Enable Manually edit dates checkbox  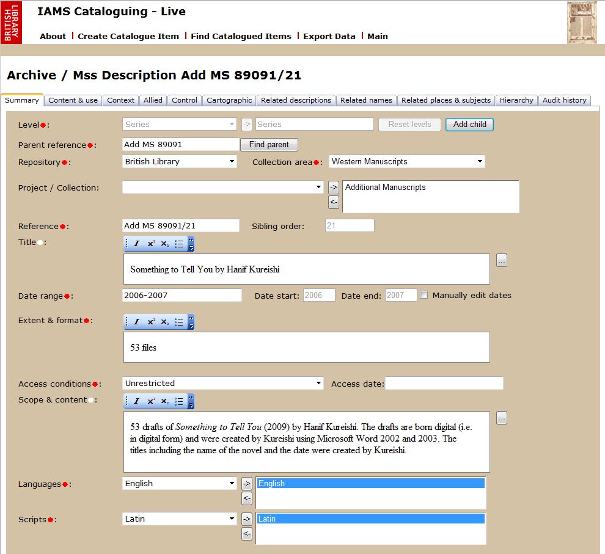click(424, 295)
